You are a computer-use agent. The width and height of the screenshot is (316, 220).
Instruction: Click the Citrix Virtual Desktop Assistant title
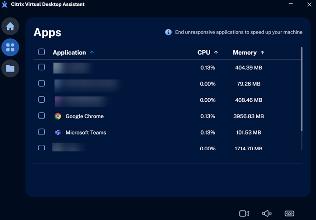click(x=48, y=4)
